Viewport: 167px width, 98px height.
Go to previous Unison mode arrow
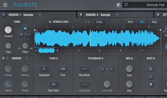click(7, 58)
